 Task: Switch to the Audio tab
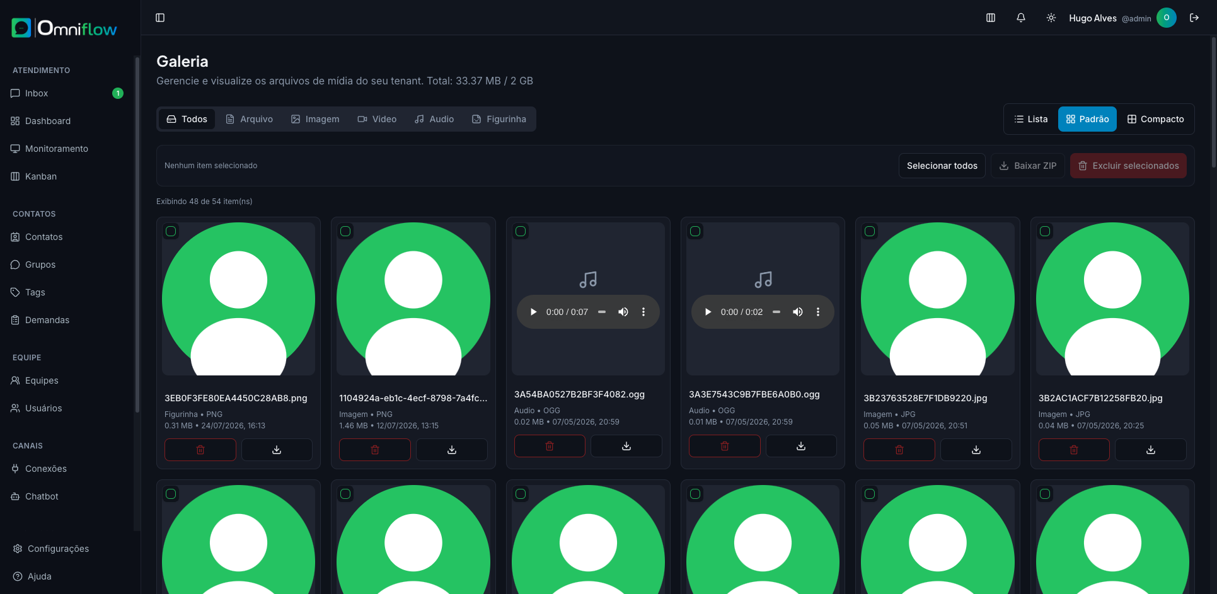(434, 119)
